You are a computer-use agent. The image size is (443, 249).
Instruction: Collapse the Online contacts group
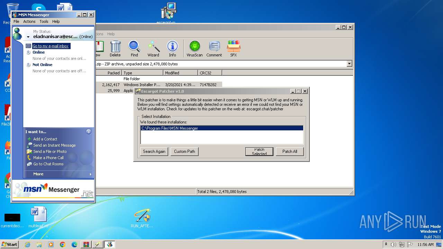[29, 52]
